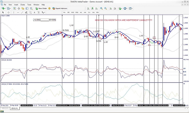This screenshot has width=189, height=113.
Task: Toggle the Expert Advisors button
Action: pyautogui.click(x=60, y=8)
